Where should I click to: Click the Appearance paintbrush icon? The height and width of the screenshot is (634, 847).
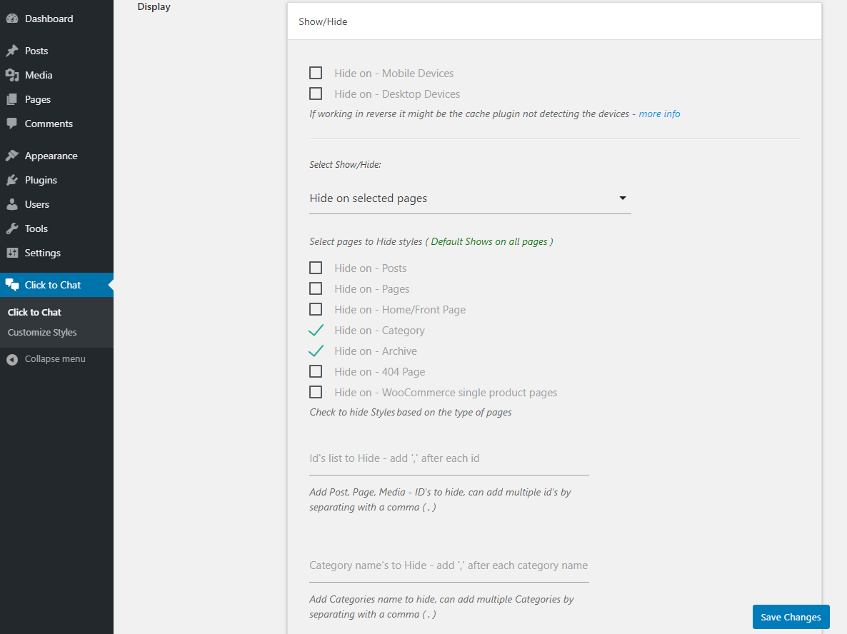12,156
